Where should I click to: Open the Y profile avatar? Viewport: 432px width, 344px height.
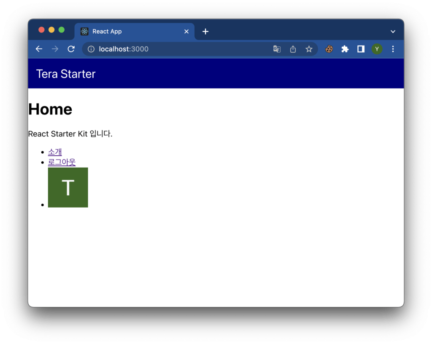tap(377, 49)
